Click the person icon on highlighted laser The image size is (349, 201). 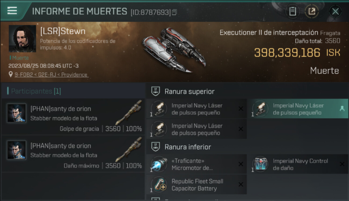tap(342, 109)
